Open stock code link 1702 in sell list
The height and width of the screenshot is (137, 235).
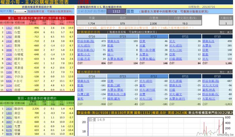click(9, 37)
